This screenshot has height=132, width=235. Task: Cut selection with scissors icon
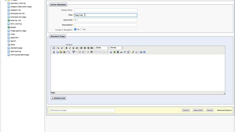[54, 52]
